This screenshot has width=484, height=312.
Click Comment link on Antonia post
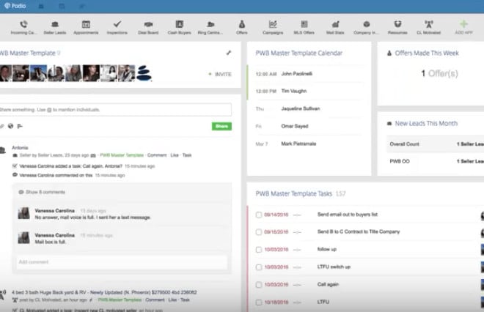pyautogui.click(x=157, y=155)
